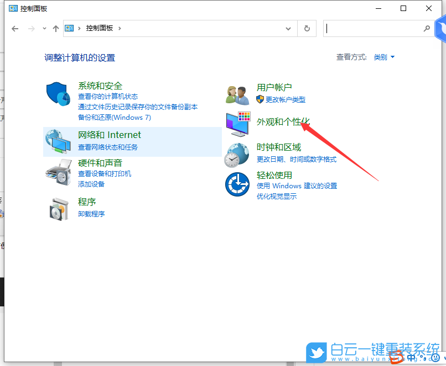The width and height of the screenshot is (446, 366).
Task: Open 系统和安全 category via its shield icon
Action: click(58, 94)
